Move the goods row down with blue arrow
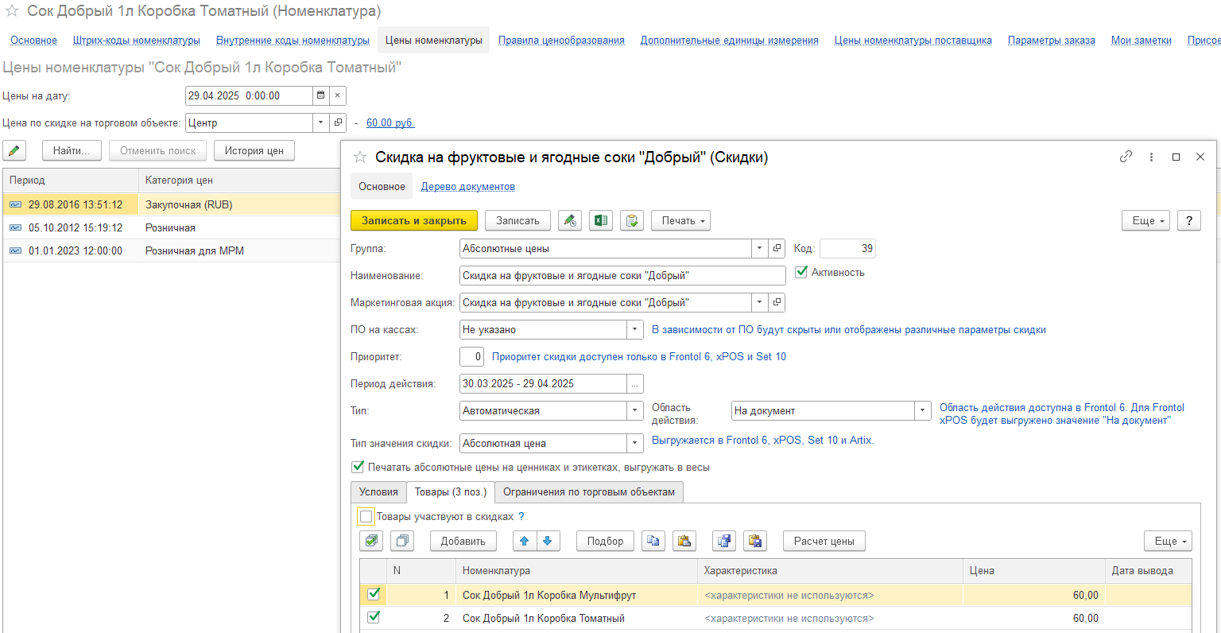Screen dimensions: 1221x633 point(548,541)
